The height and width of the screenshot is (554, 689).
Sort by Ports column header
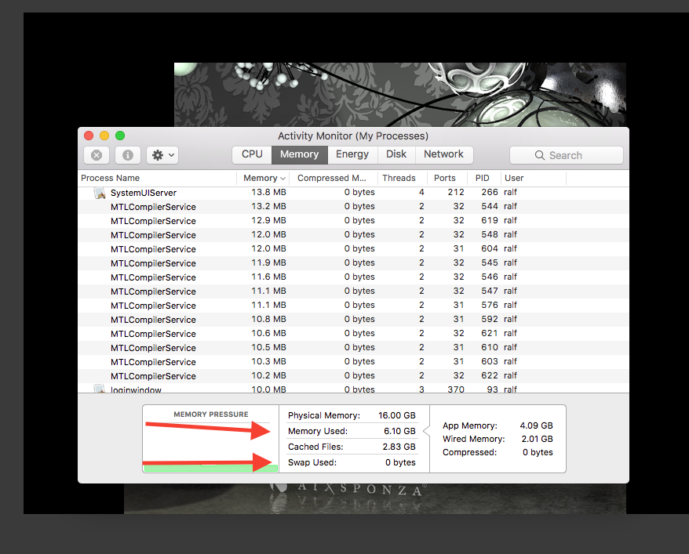tap(447, 178)
